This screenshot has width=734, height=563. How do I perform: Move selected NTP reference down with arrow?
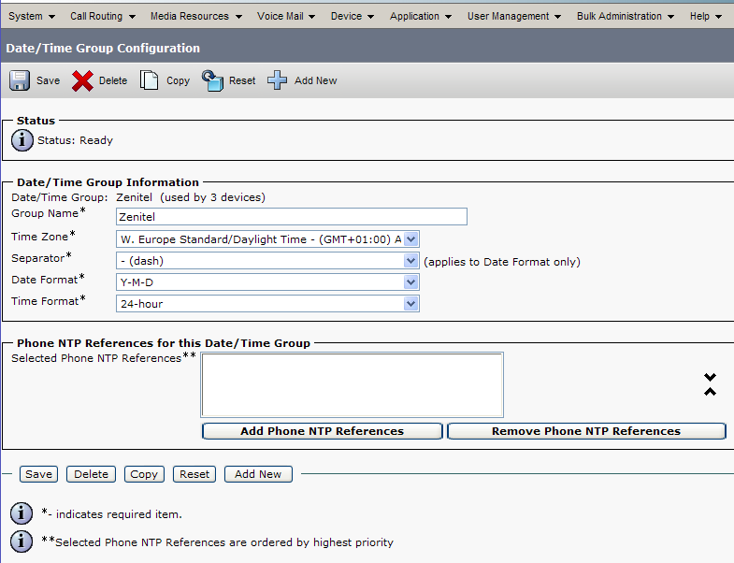pyautogui.click(x=710, y=377)
